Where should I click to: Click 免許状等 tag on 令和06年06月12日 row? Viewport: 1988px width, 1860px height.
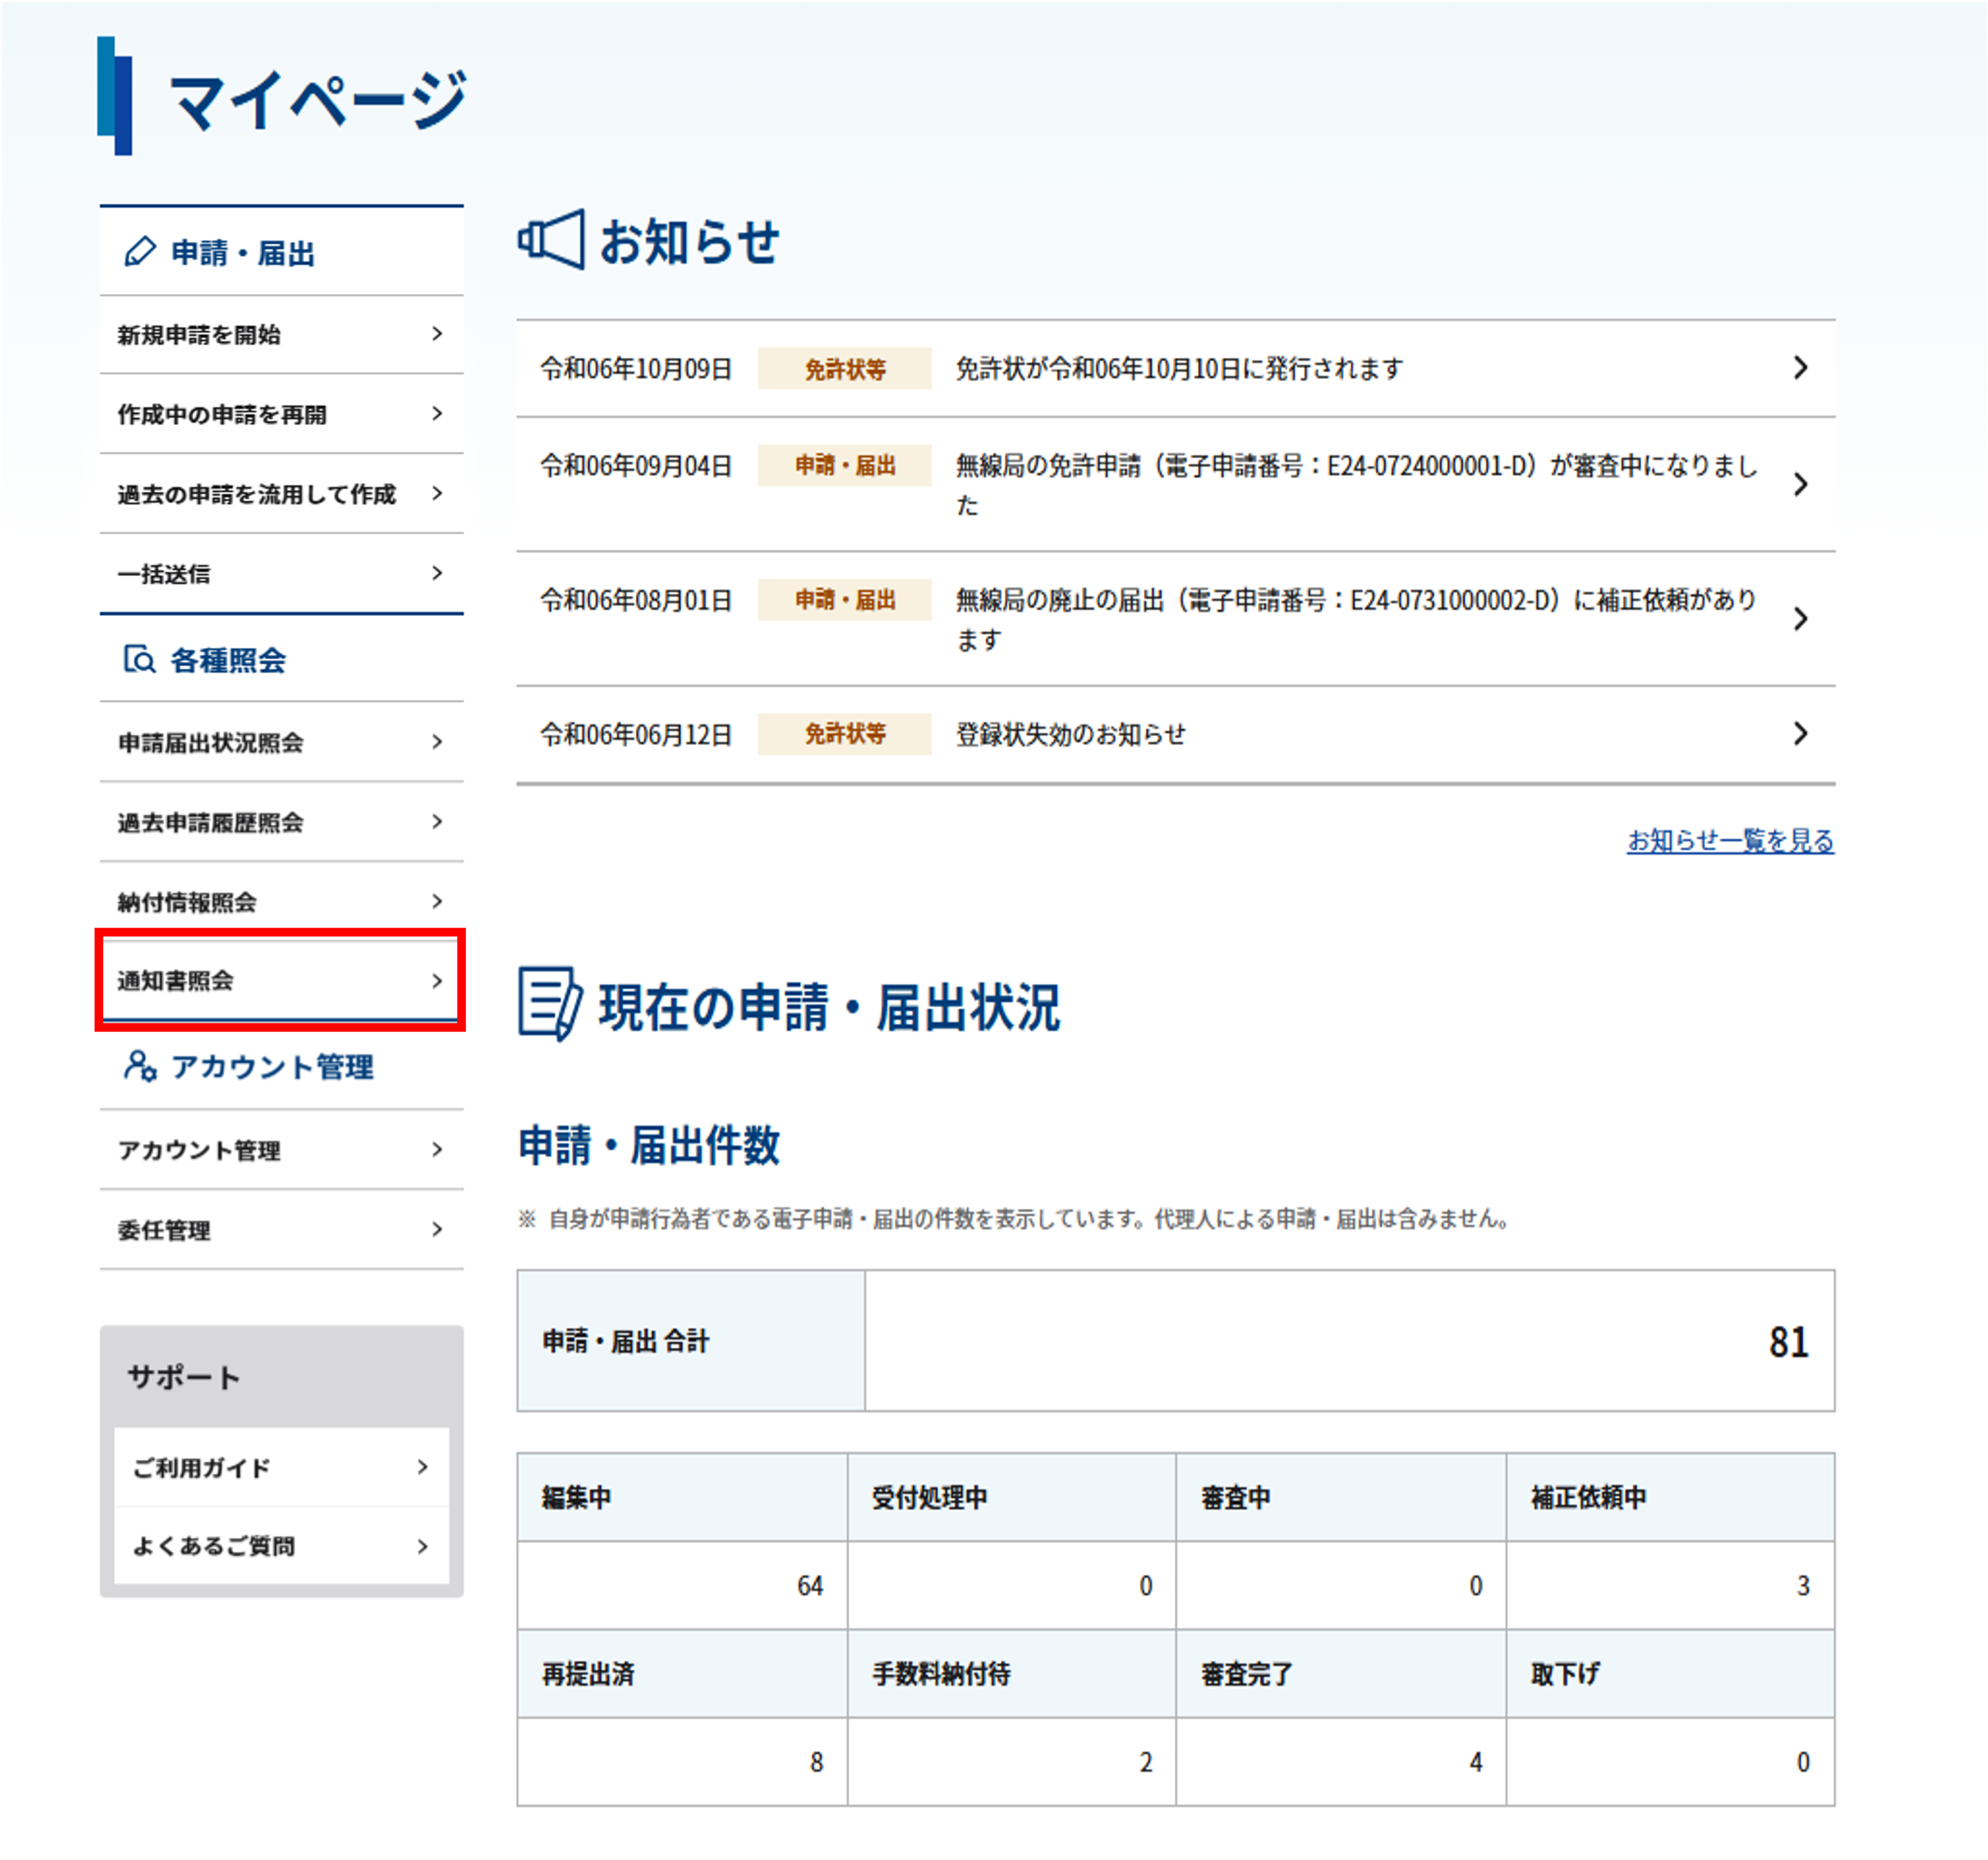tap(844, 734)
